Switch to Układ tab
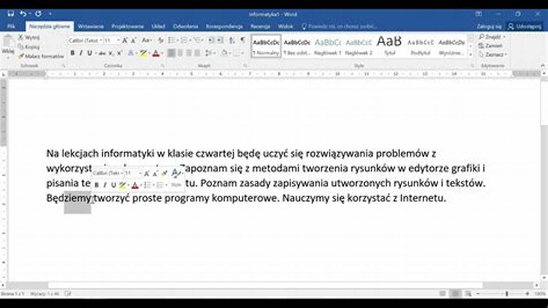 [x=158, y=27]
